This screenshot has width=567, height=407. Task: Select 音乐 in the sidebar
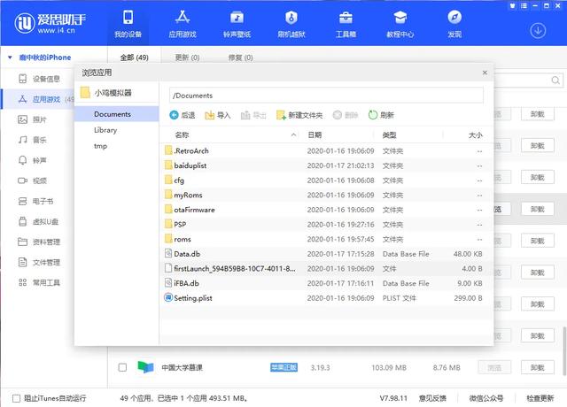point(33,140)
